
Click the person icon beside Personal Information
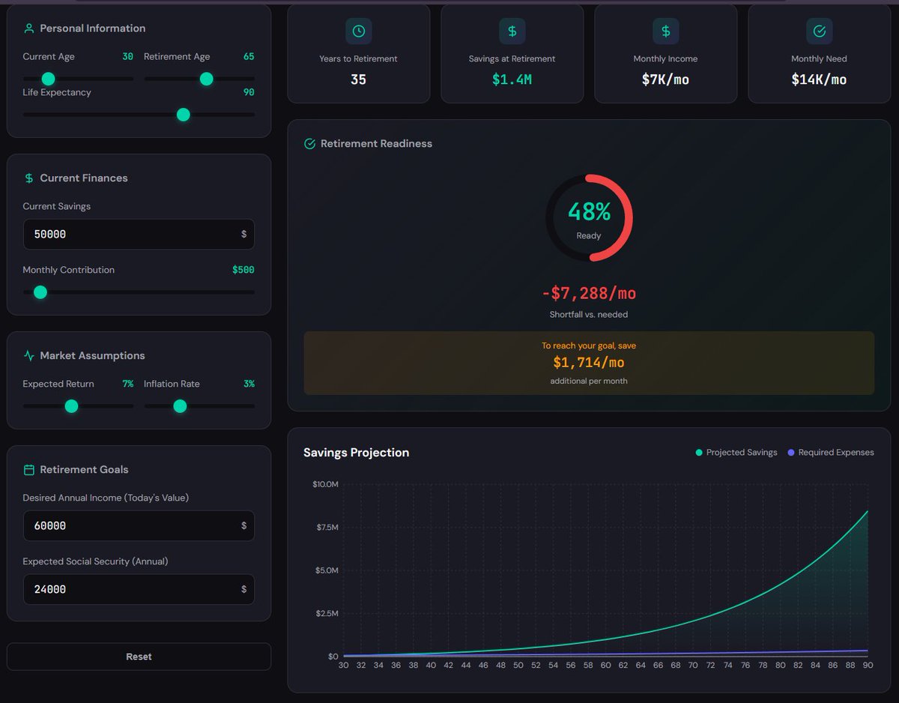(29, 28)
